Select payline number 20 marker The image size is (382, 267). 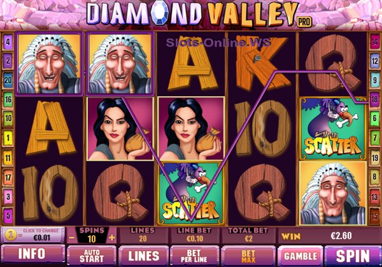click(8, 80)
